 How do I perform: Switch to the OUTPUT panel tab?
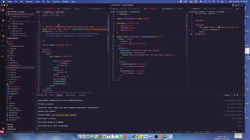coord(52,95)
